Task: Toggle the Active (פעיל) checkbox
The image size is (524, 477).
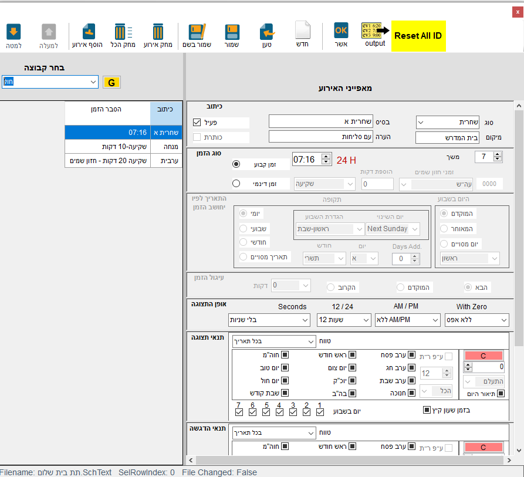Action: pos(197,123)
